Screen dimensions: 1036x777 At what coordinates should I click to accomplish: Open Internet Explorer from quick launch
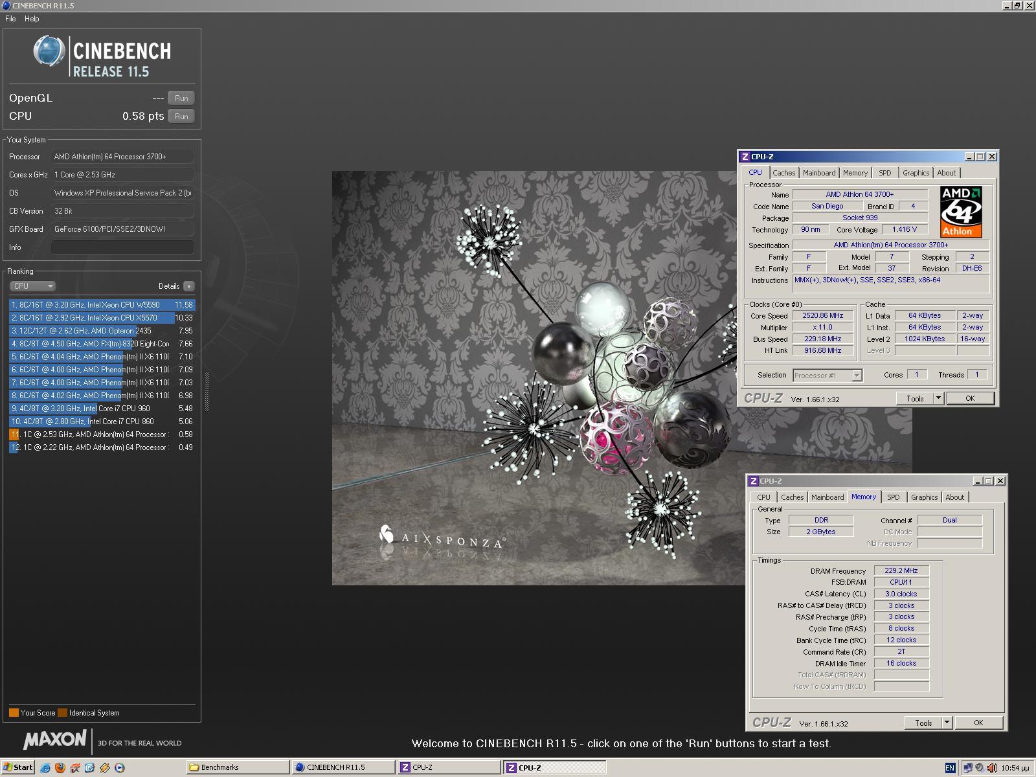click(x=45, y=767)
